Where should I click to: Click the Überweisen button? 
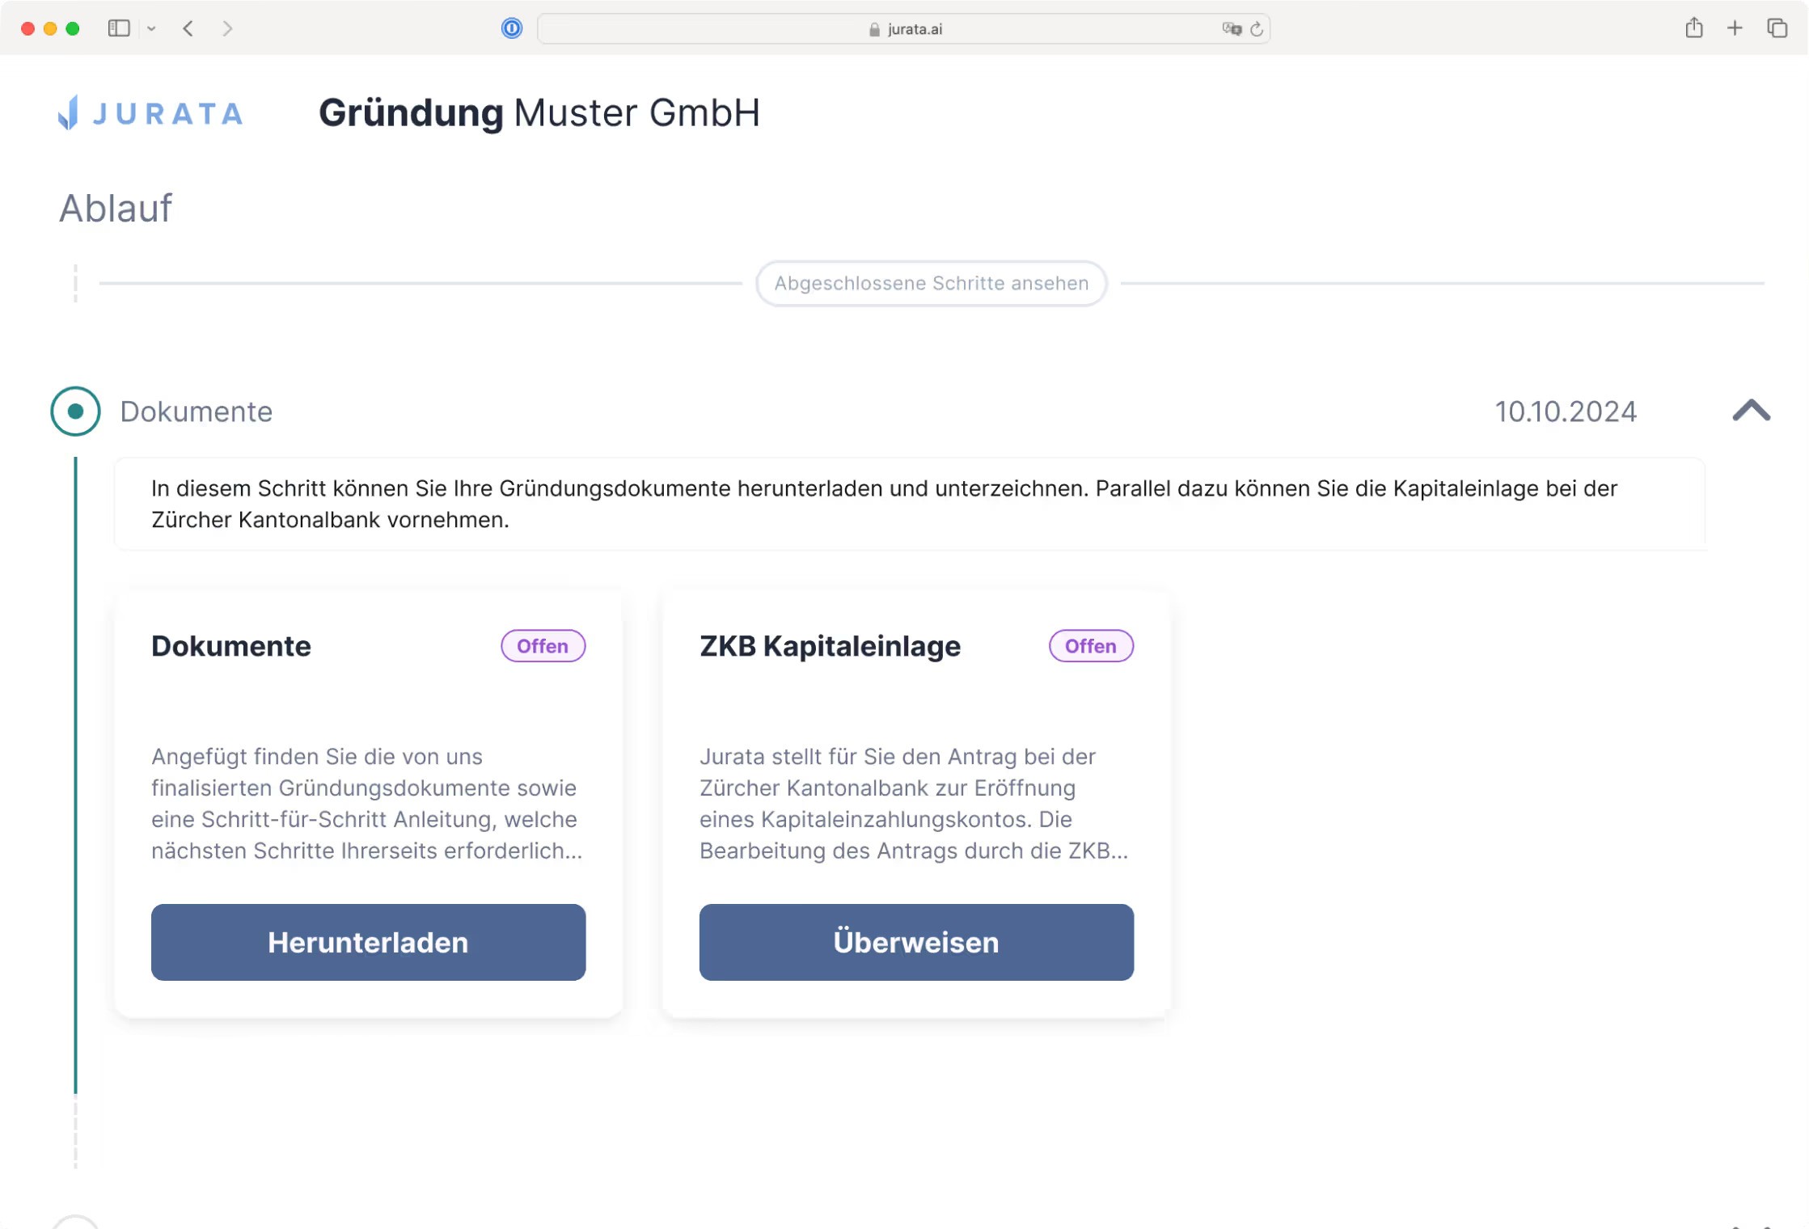coord(916,942)
